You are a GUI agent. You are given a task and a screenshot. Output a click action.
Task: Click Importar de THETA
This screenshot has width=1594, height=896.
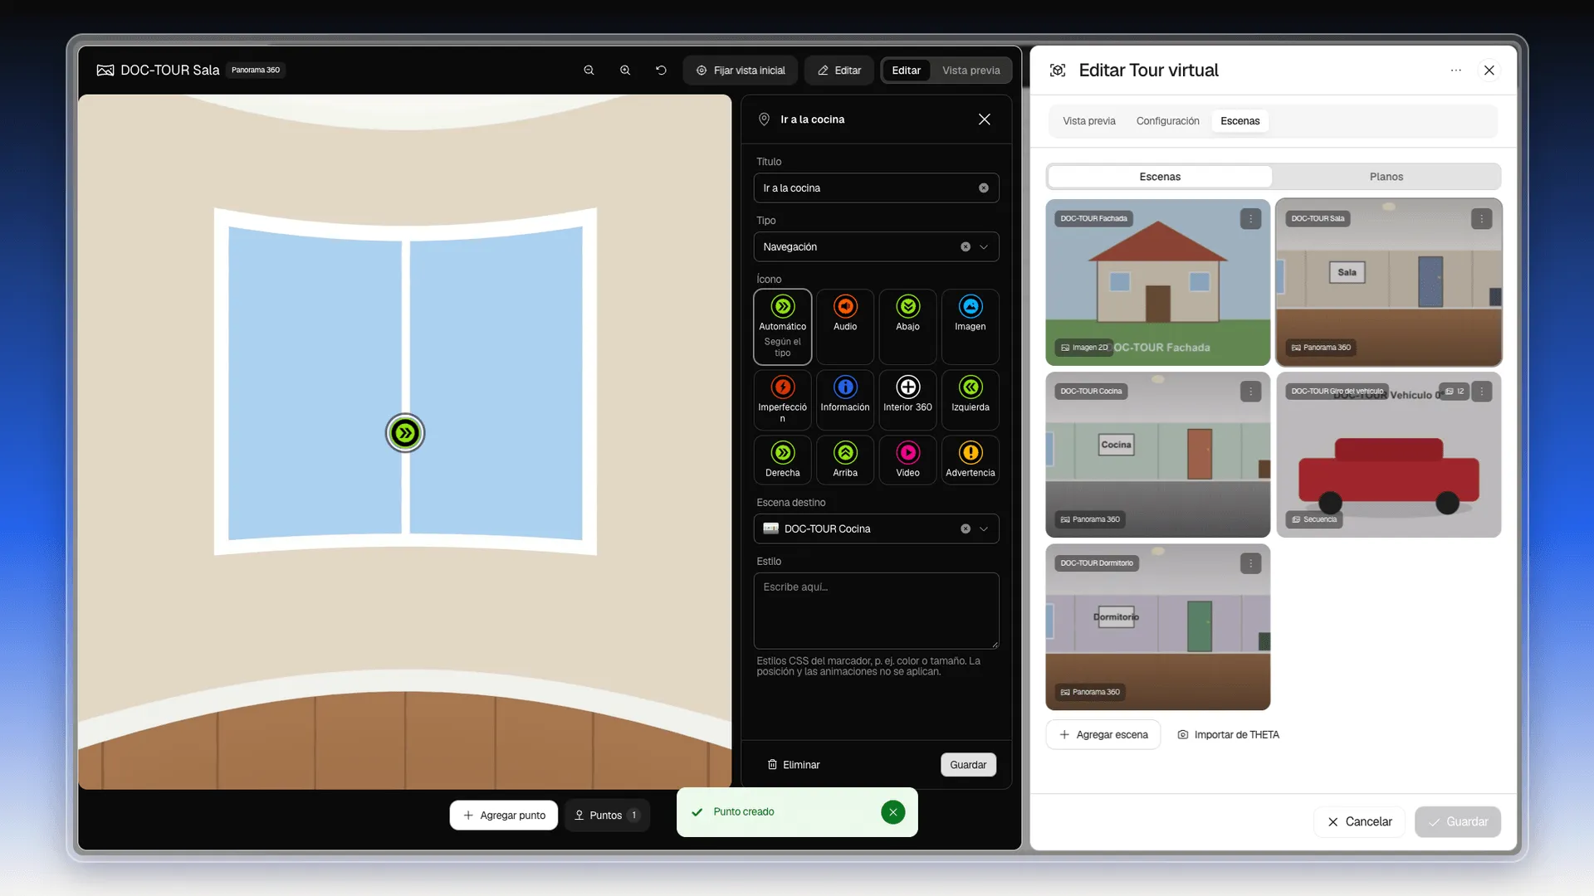coord(1228,735)
